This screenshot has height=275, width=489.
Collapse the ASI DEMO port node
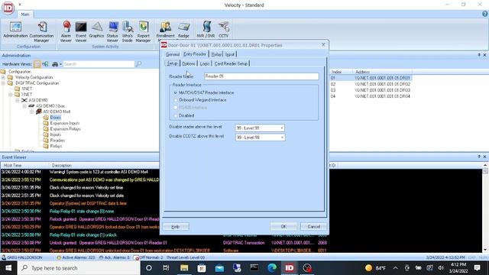point(18,100)
